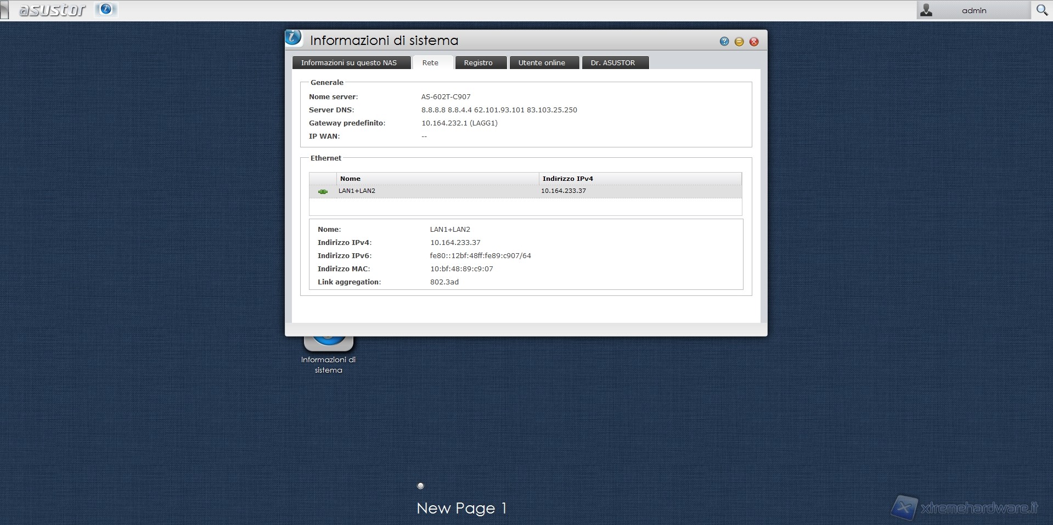
Task: Click the ASUSTOR logo in the top bar
Action: pyautogui.click(x=53, y=10)
